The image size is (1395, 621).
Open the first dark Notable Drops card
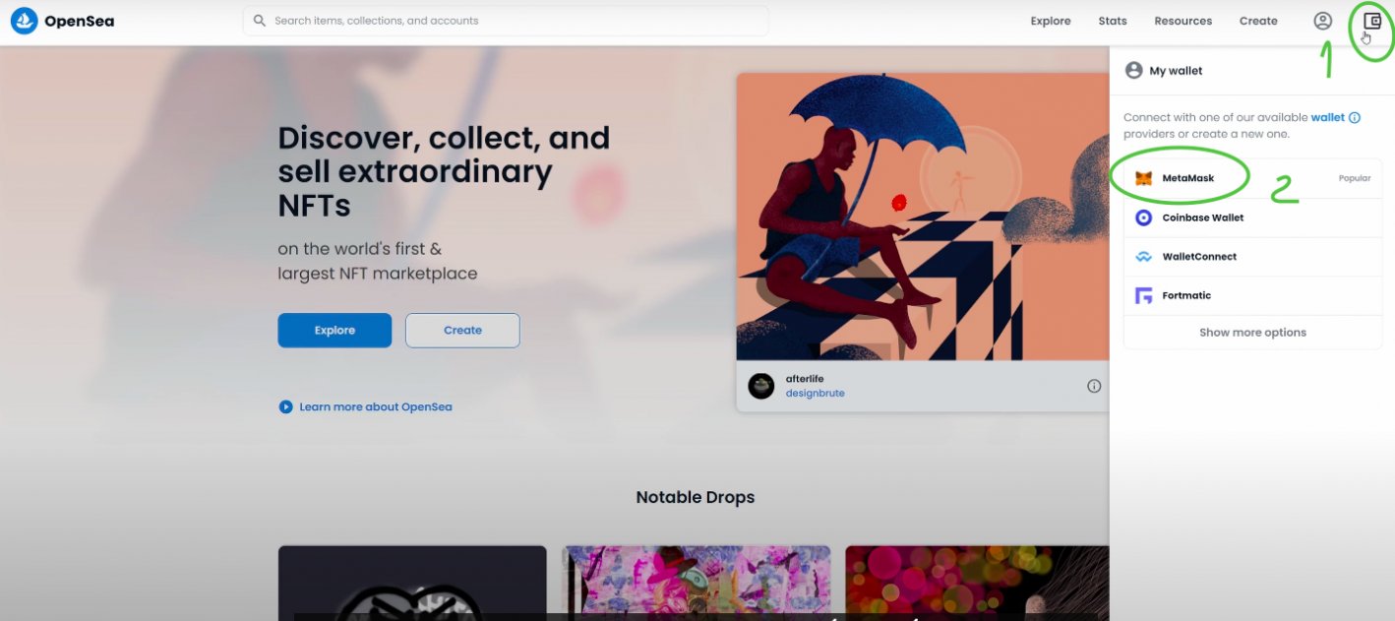(412, 584)
